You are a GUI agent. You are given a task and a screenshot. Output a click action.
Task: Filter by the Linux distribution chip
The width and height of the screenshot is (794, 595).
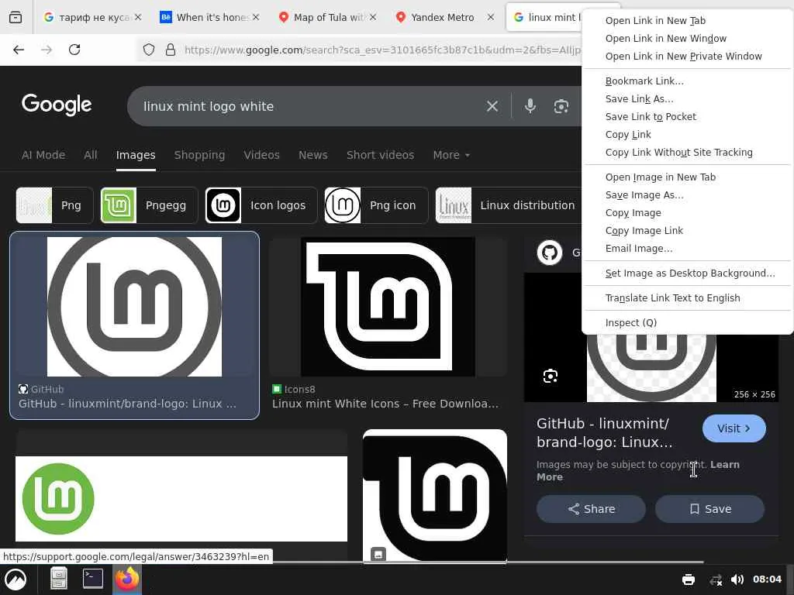pyautogui.click(x=509, y=205)
